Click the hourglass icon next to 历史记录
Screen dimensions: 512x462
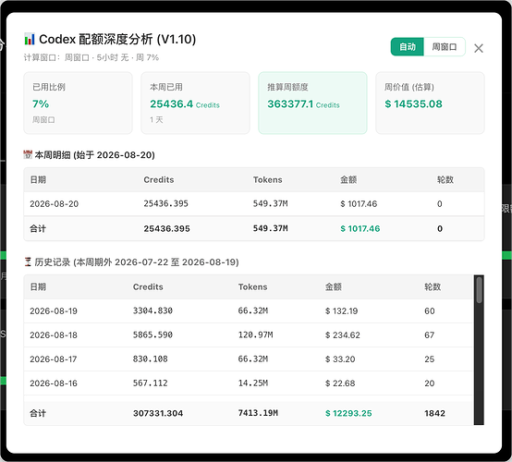[28, 261]
